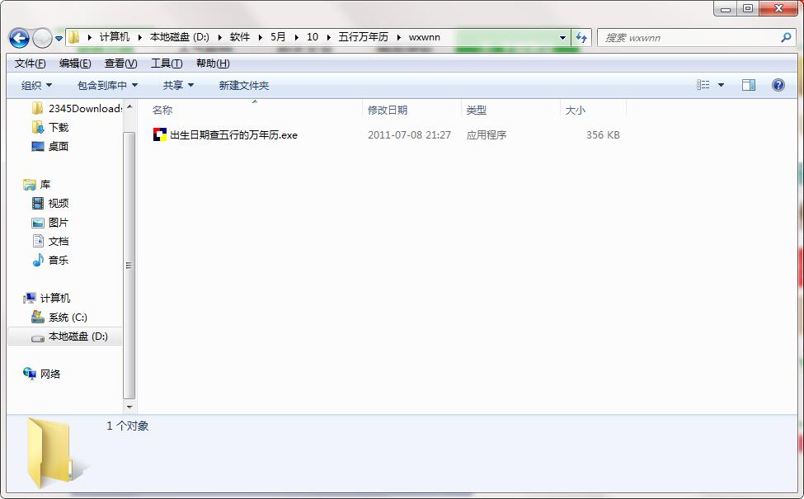This screenshot has width=804, height=499.
Task: Open the 工具(T) menu
Action: (x=166, y=64)
